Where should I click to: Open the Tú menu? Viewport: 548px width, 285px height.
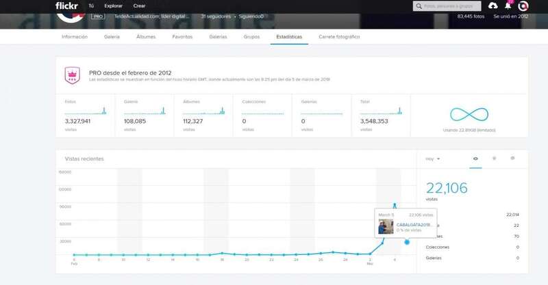92,5
